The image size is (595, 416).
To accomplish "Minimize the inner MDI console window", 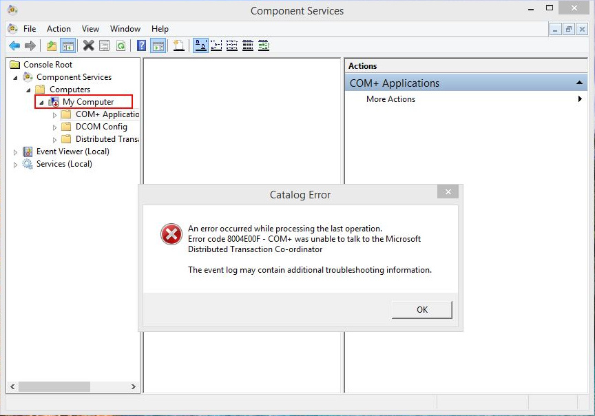I will coord(555,29).
